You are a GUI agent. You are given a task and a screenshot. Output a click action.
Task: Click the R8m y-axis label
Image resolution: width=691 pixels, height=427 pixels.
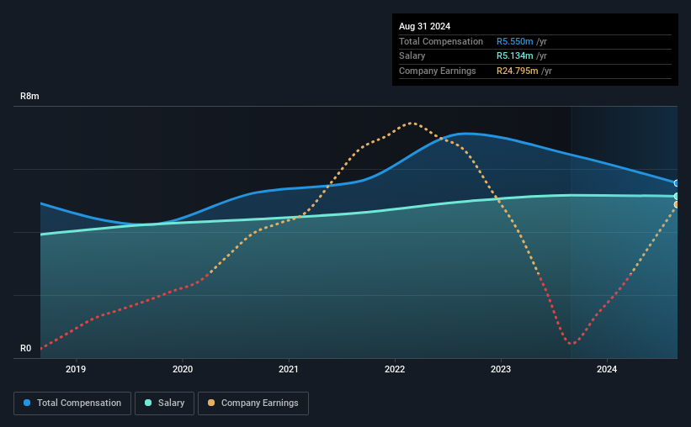[29, 97]
